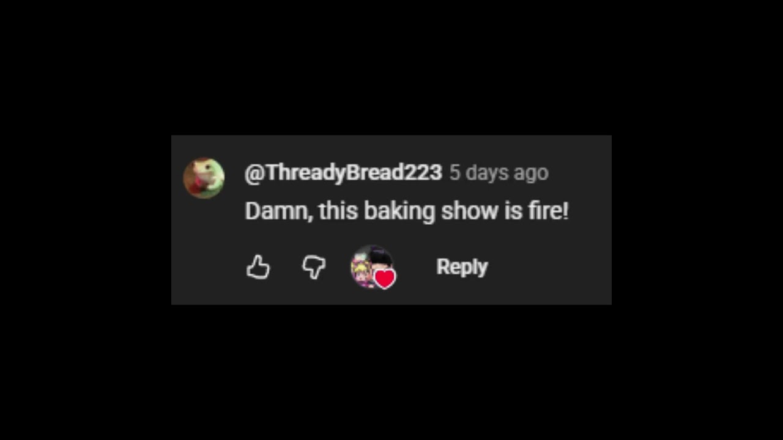This screenshot has height=440, width=783.
Task: Click the black area above the comment card
Action: click(x=391, y=67)
